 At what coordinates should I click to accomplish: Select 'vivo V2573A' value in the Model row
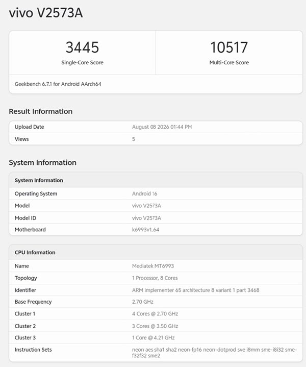tap(146, 206)
